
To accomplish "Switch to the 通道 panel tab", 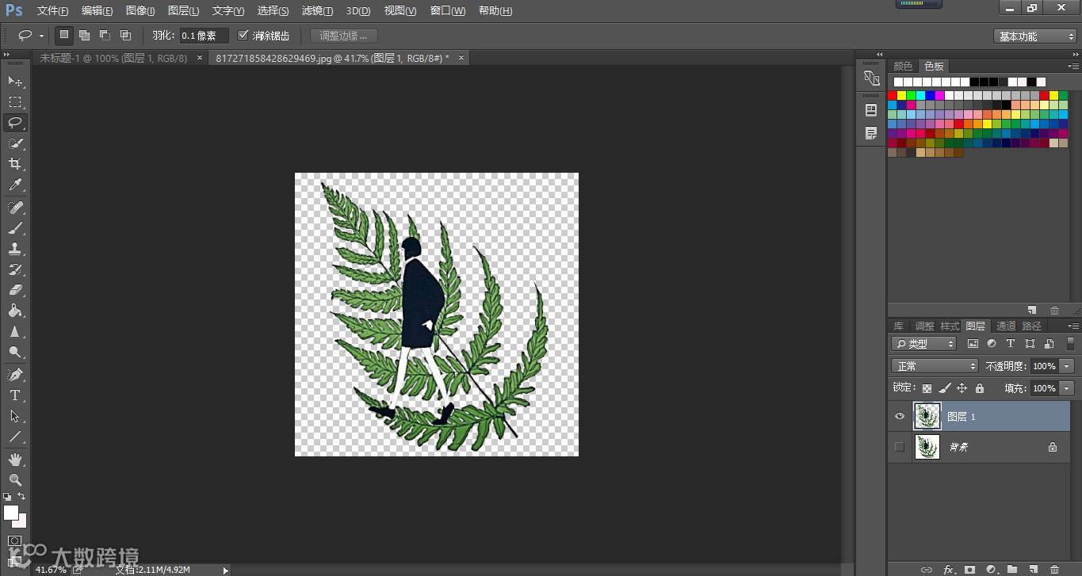I will 1006,326.
